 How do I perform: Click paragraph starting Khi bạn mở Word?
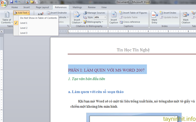click(x=133, y=104)
